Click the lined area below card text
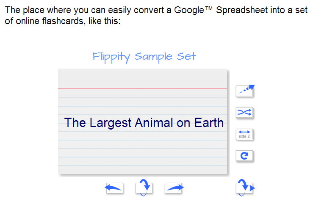This screenshot has width=313, height=207. click(x=143, y=152)
